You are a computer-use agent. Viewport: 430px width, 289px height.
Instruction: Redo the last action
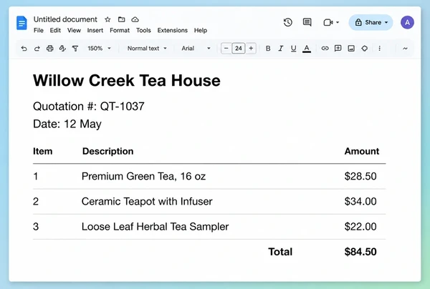[x=37, y=49]
